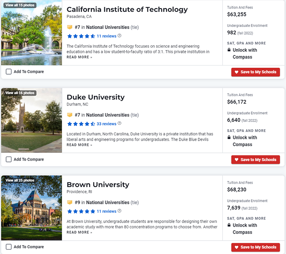The image size is (286, 254).
Task: Check Add To Compare for Caltech
Action: pos(9,72)
